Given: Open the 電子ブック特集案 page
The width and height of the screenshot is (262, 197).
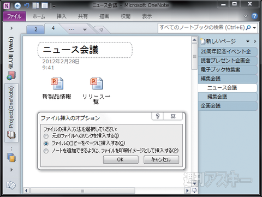Looking at the screenshot, I should coord(228,70).
